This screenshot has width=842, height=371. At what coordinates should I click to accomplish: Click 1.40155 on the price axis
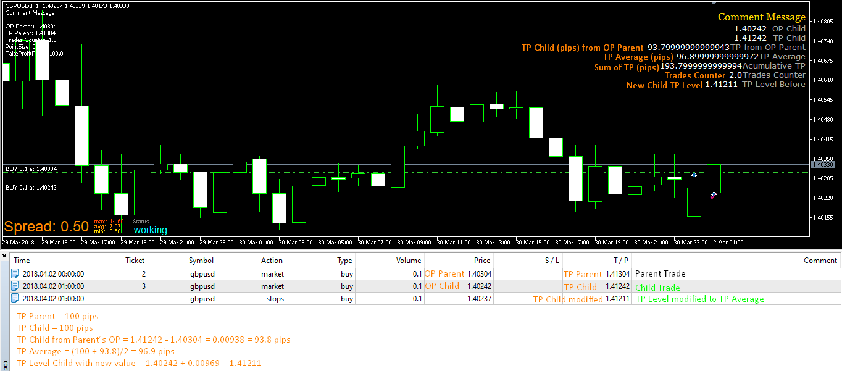click(824, 217)
